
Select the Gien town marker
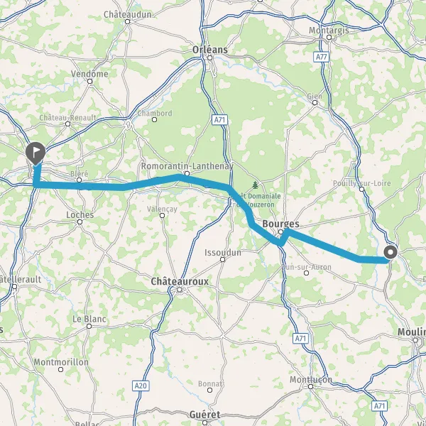pos(315,103)
